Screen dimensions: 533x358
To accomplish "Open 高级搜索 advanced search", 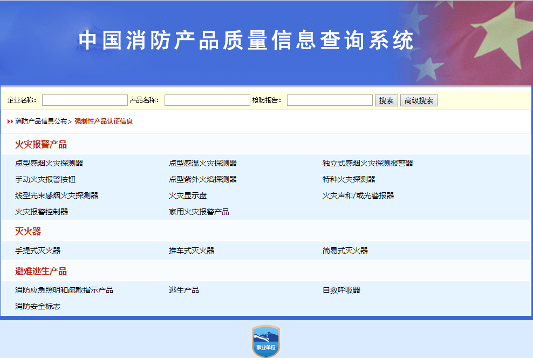I will (x=419, y=100).
